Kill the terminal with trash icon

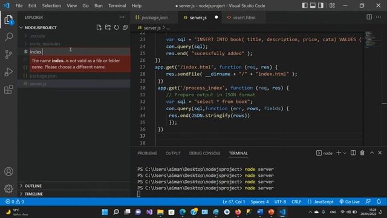pos(362,153)
